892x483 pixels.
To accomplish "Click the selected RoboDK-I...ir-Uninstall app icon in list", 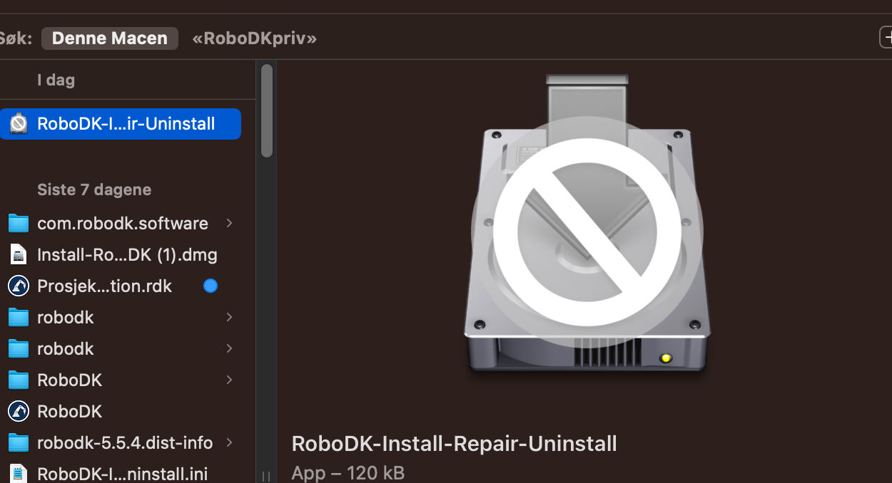I will [19, 124].
